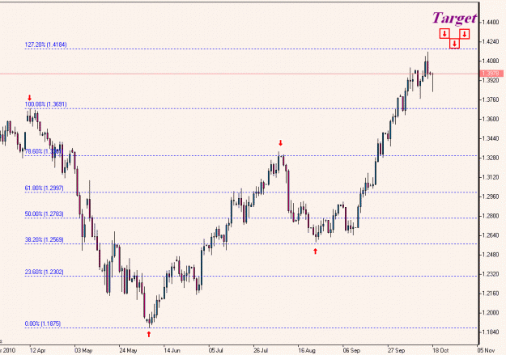Select the red down arrow above April high

(x=30, y=98)
